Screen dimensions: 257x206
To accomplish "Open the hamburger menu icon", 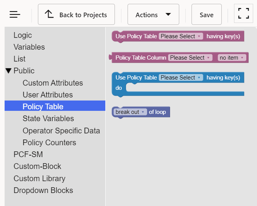I will click(x=15, y=15).
